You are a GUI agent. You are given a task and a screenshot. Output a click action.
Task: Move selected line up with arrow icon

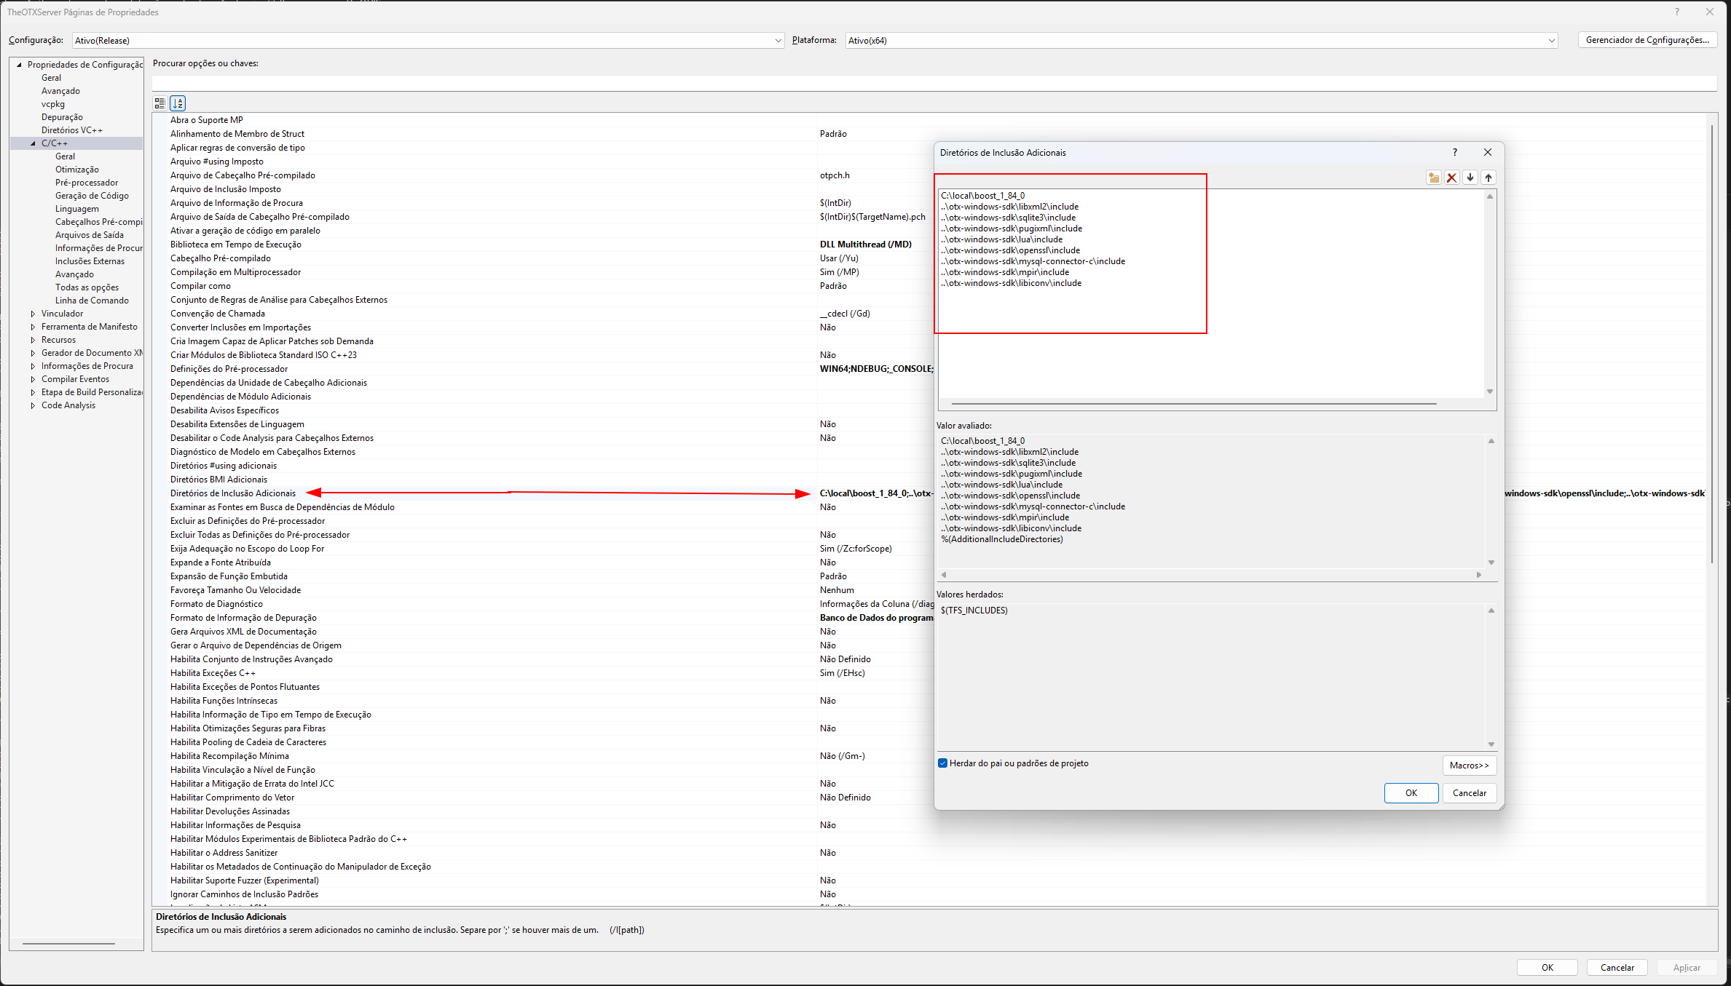click(x=1488, y=178)
